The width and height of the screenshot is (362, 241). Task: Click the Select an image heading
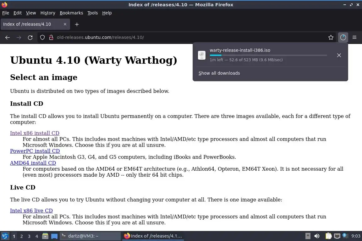pyautogui.click(x=44, y=77)
